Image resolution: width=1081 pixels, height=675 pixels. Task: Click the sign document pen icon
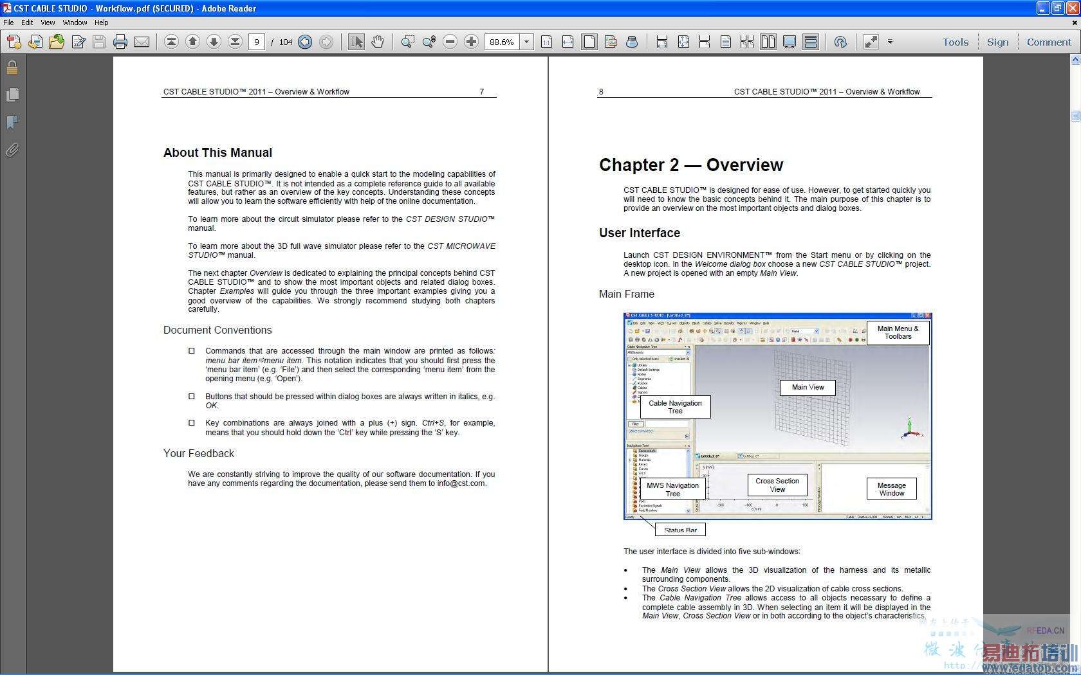tap(78, 42)
